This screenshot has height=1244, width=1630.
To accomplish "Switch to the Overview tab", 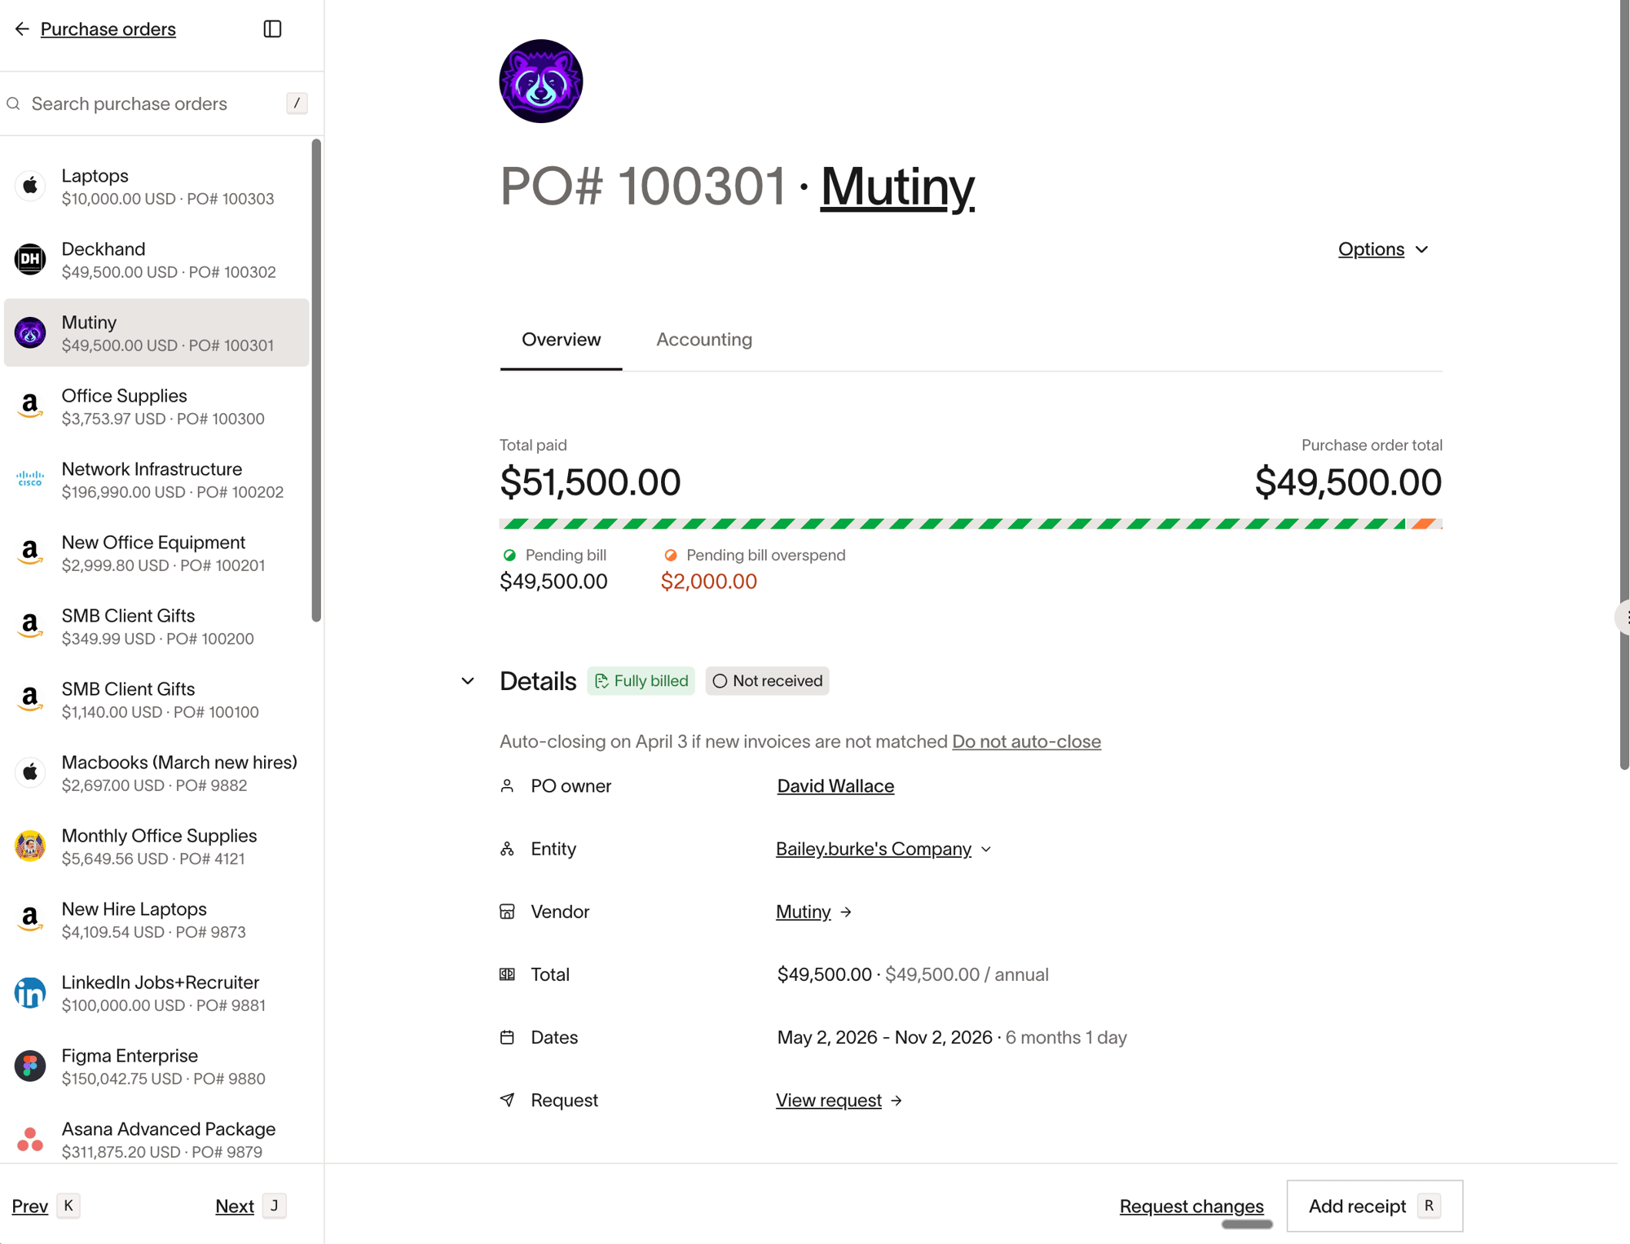I will point(561,340).
